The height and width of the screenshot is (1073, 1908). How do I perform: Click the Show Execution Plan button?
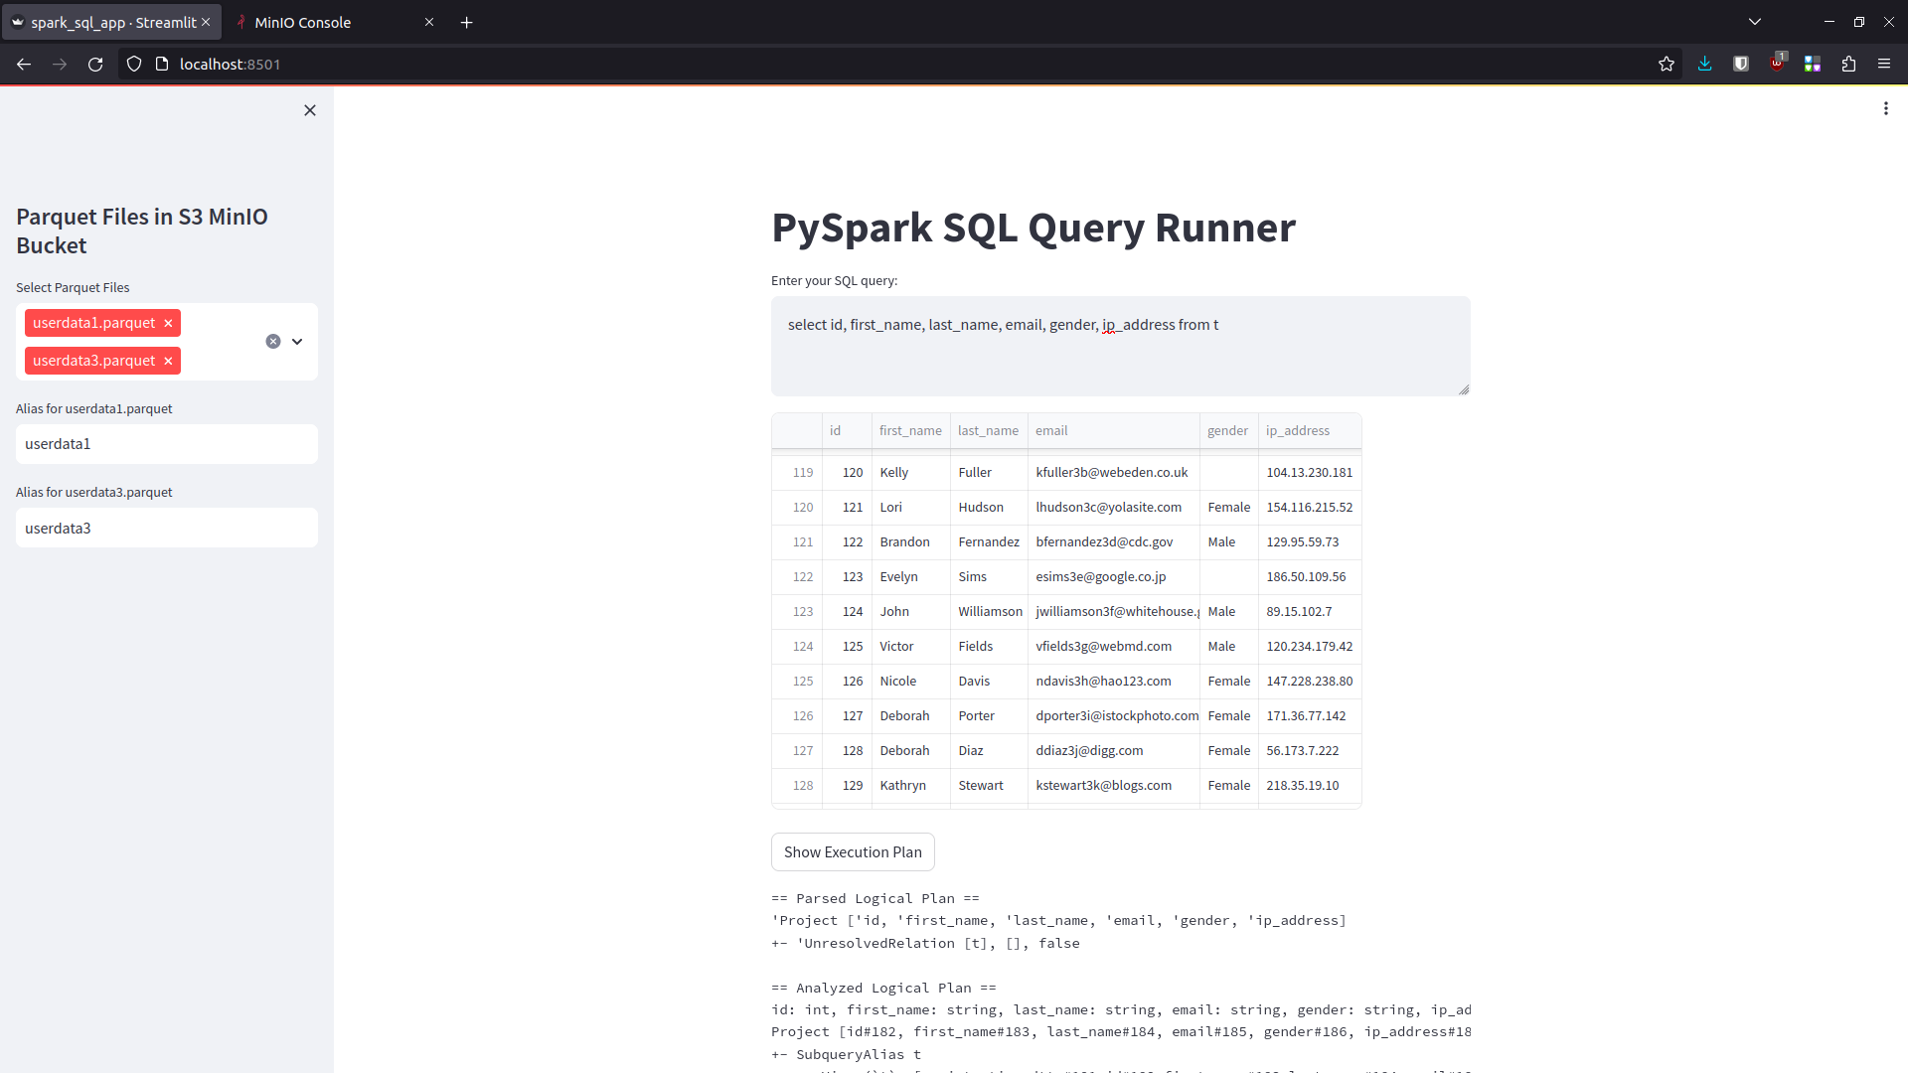[x=853, y=852]
